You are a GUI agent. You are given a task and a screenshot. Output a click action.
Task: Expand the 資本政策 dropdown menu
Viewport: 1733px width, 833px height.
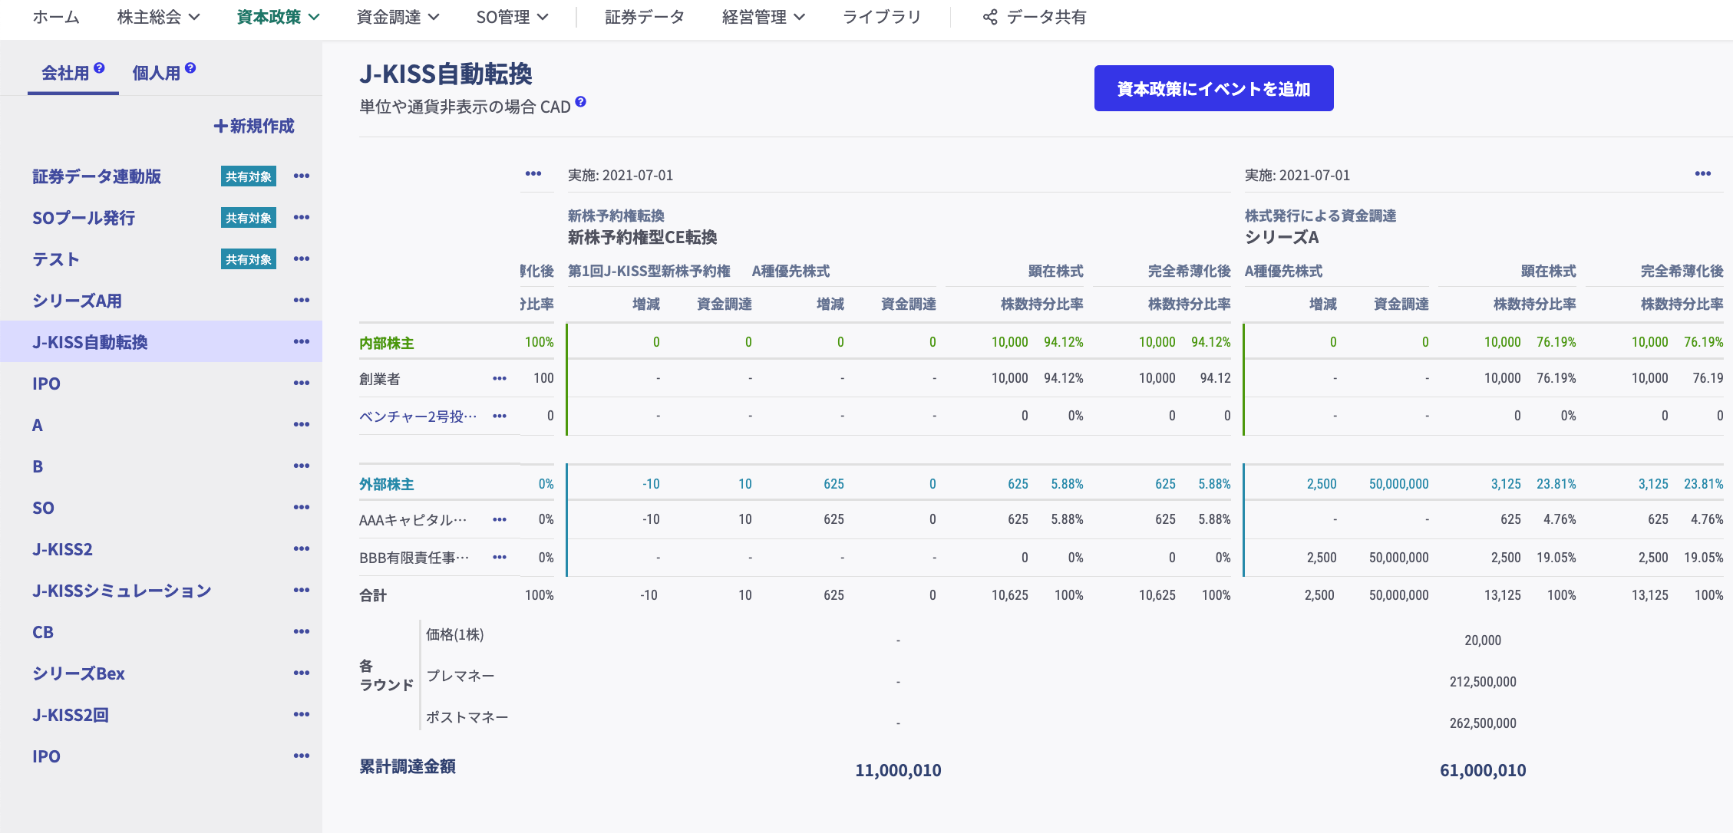click(278, 17)
